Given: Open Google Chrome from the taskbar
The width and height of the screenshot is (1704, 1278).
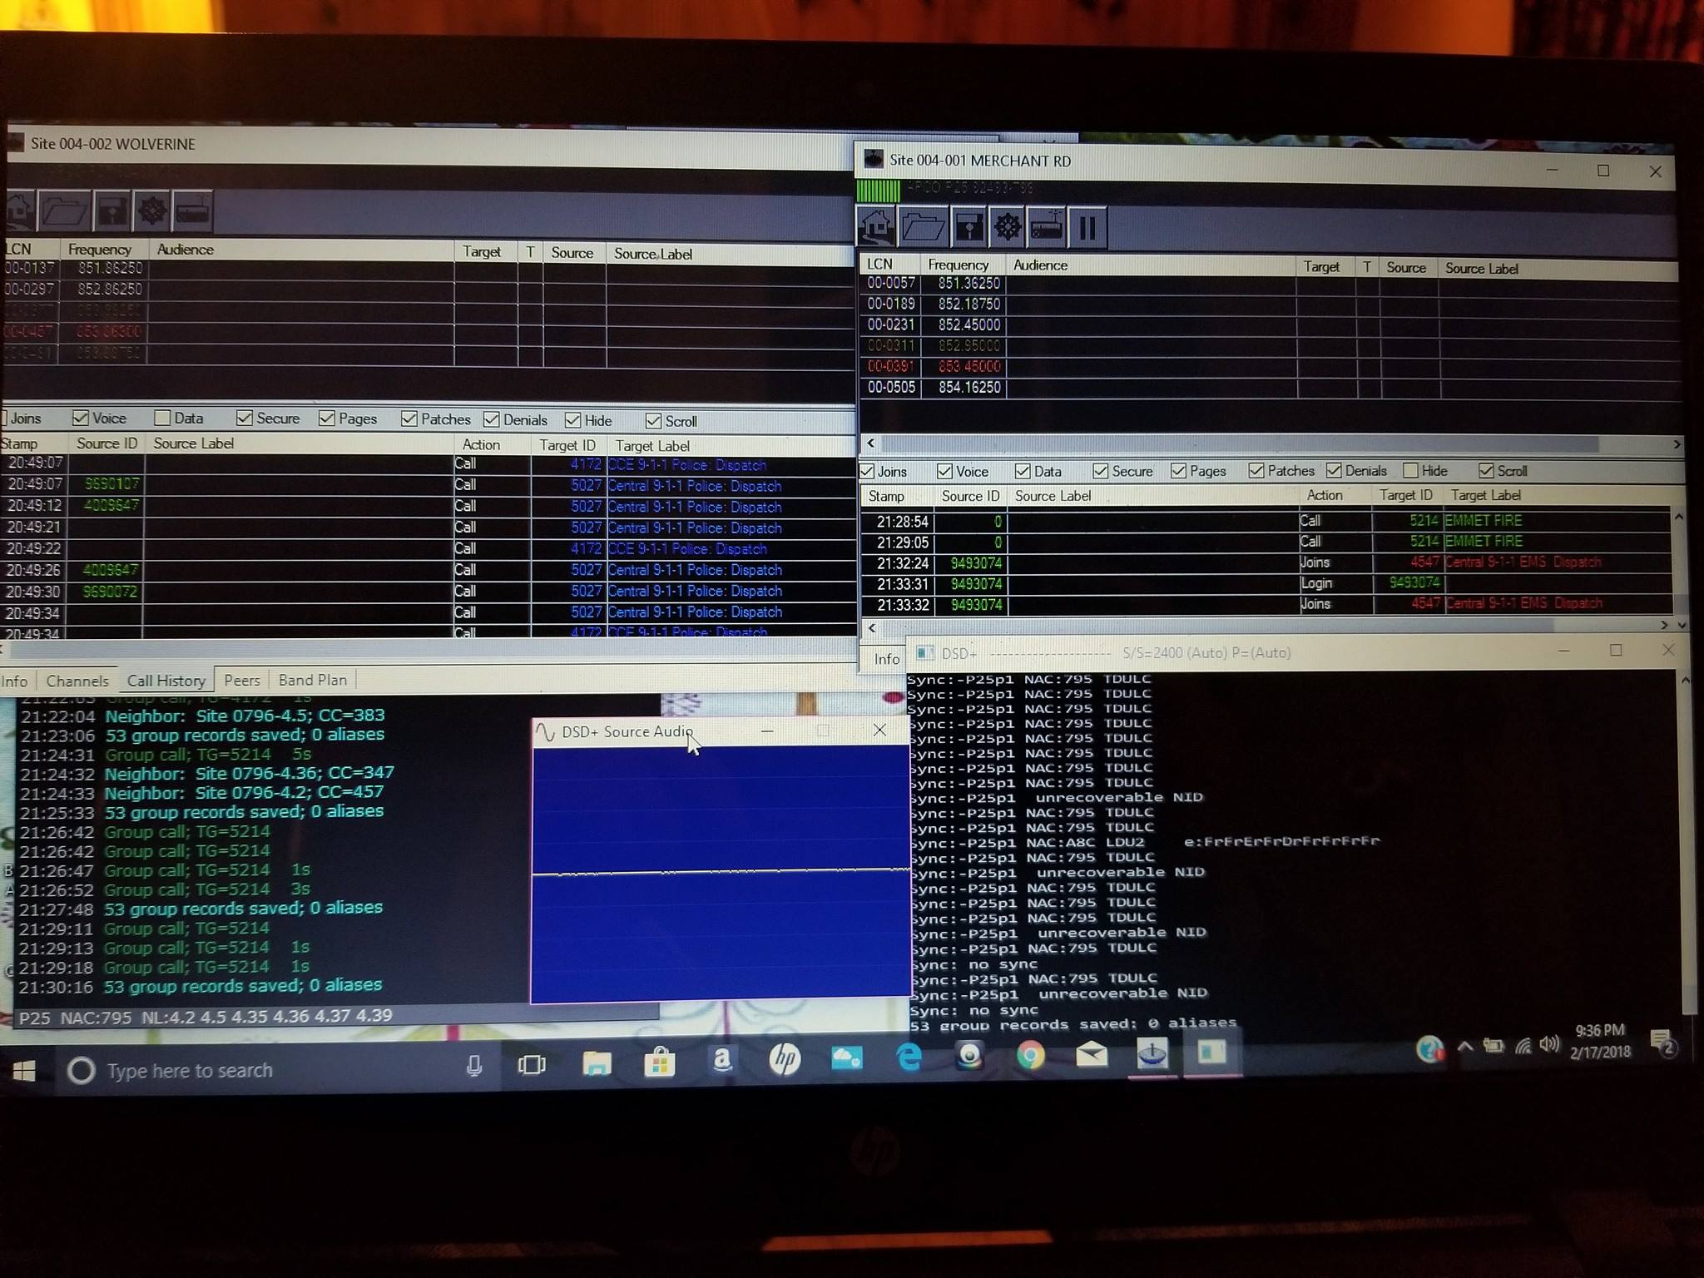Looking at the screenshot, I should [x=1030, y=1056].
